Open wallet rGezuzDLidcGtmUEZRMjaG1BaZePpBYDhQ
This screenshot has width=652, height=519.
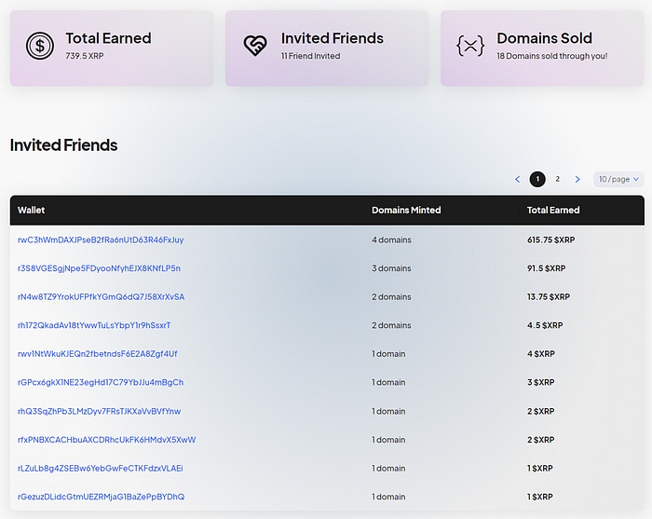tap(101, 497)
